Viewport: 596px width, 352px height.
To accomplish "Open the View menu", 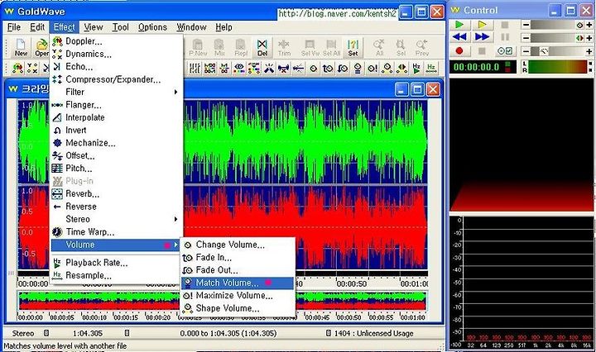I will [93, 27].
